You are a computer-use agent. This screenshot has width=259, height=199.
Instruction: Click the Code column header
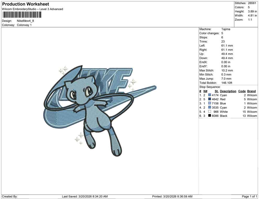(242, 91)
